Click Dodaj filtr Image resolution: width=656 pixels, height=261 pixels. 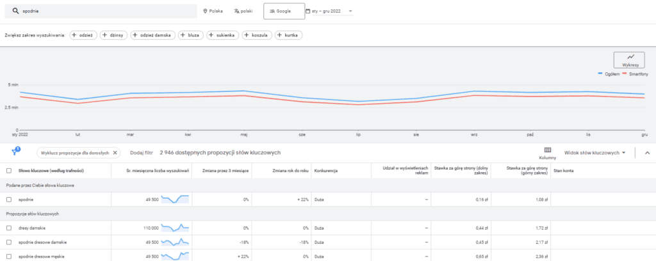coord(140,153)
